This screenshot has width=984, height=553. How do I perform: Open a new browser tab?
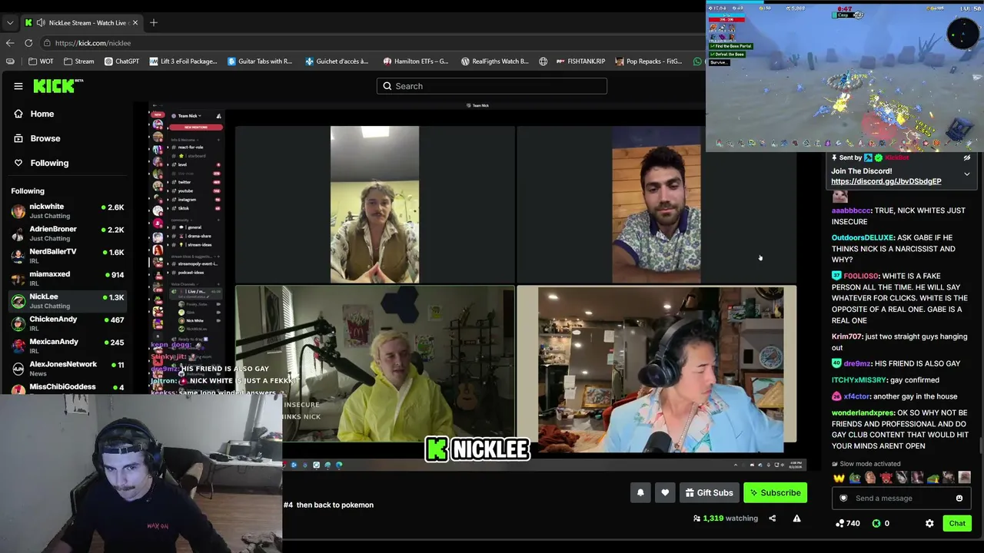tap(154, 22)
